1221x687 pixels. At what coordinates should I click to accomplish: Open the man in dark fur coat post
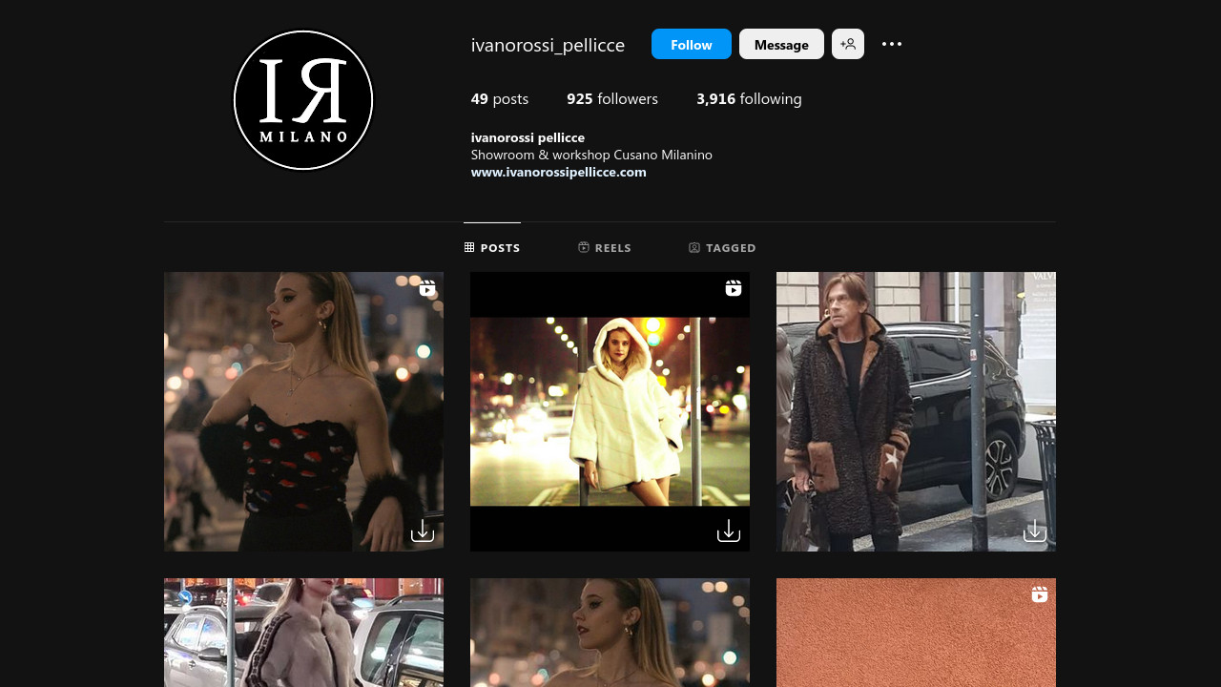click(916, 411)
